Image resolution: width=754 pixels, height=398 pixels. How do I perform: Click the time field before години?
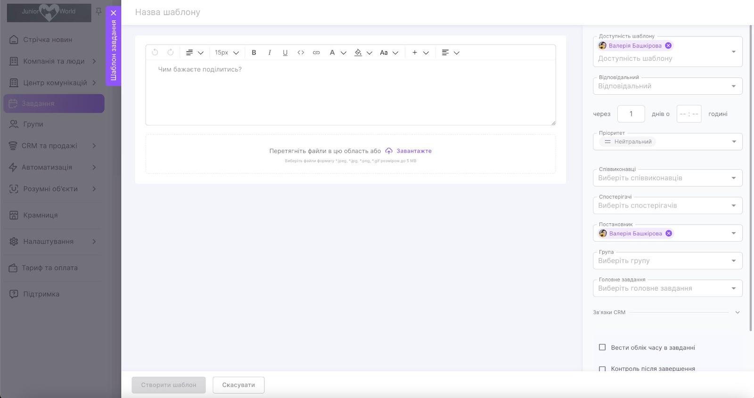(689, 114)
